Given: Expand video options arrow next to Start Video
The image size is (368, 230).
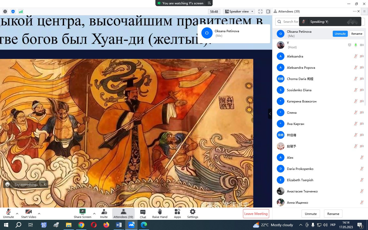Looking at the screenshot, I should 39,213.
